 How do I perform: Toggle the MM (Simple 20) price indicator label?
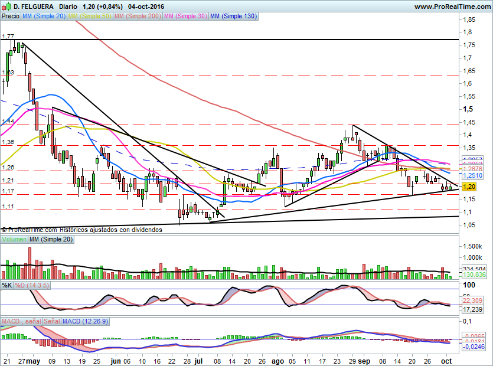(44, 17)
